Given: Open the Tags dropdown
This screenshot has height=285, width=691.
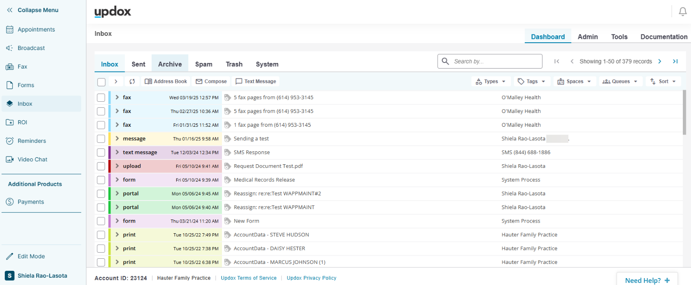Looking at the screenshot, I should pos(532,81).
